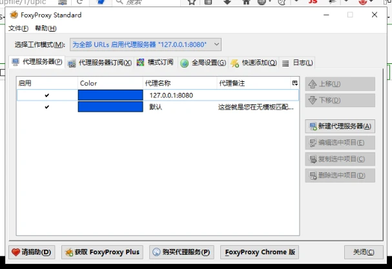Click 获取 FoxyProxy Plus button
The width and height of the screenshot is (392, 269).
click(x=103, y=252)
